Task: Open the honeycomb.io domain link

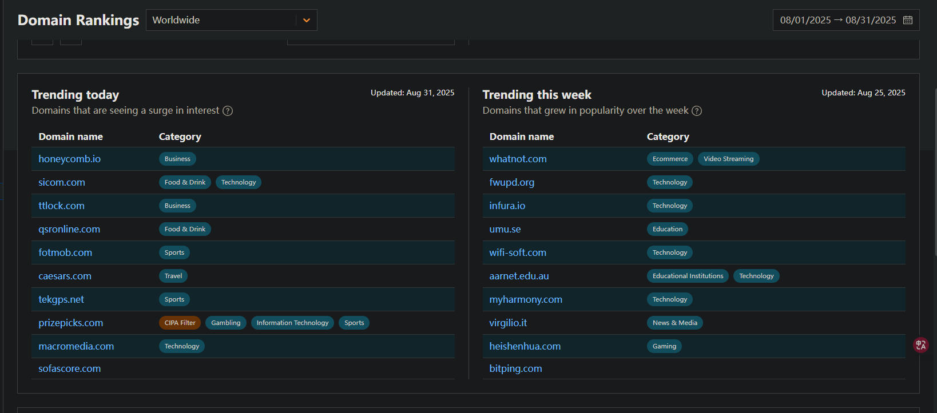Action: click(x=69, y=159)
